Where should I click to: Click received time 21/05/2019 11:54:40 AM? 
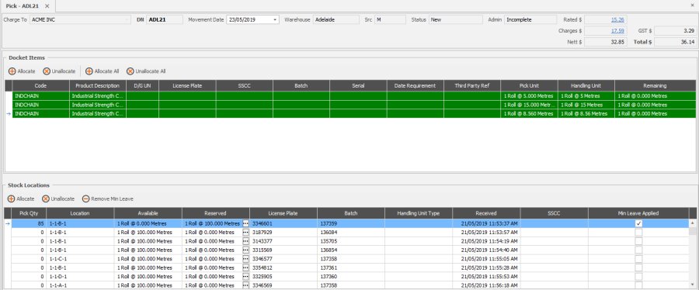pyautogui.click(x=486, y=250)
